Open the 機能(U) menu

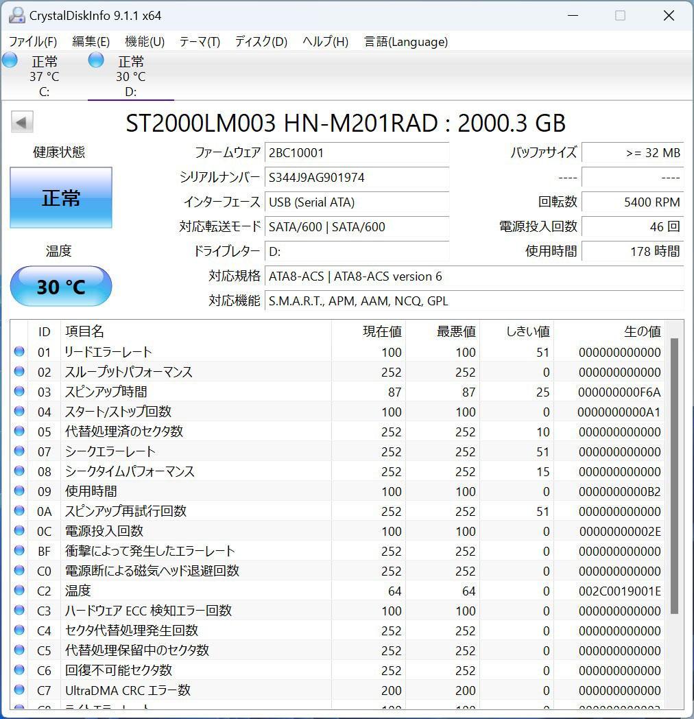[145, 42]
